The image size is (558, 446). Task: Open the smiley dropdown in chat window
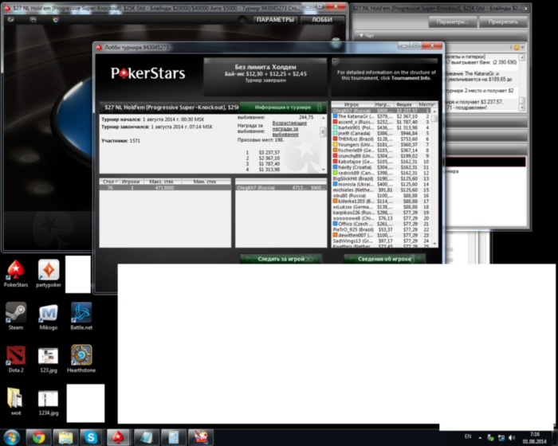tap(518, 47)
